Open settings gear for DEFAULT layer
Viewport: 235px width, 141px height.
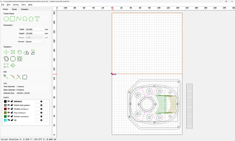click(41, 101)
